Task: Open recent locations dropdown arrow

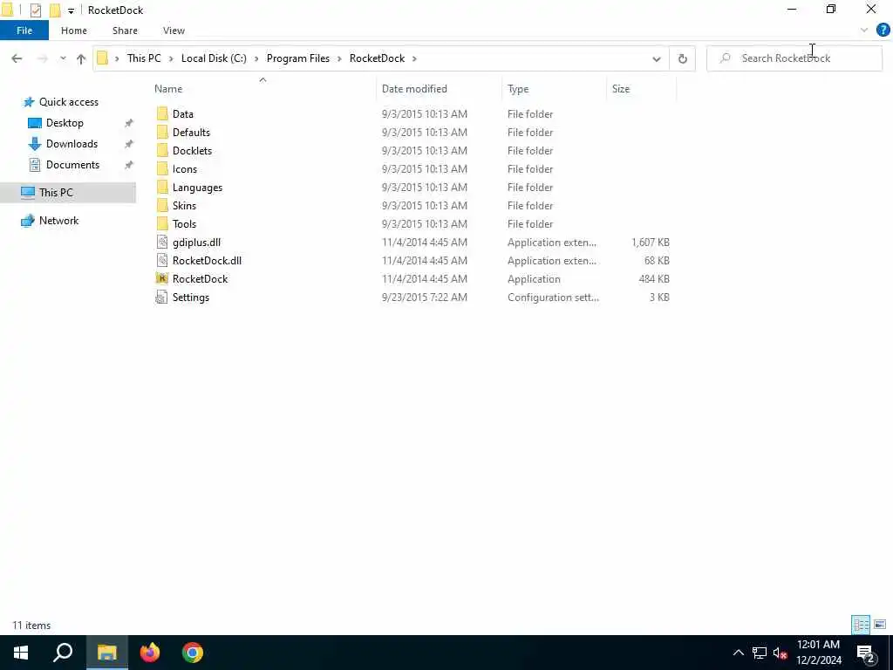Action: click(x=63, y=58)
